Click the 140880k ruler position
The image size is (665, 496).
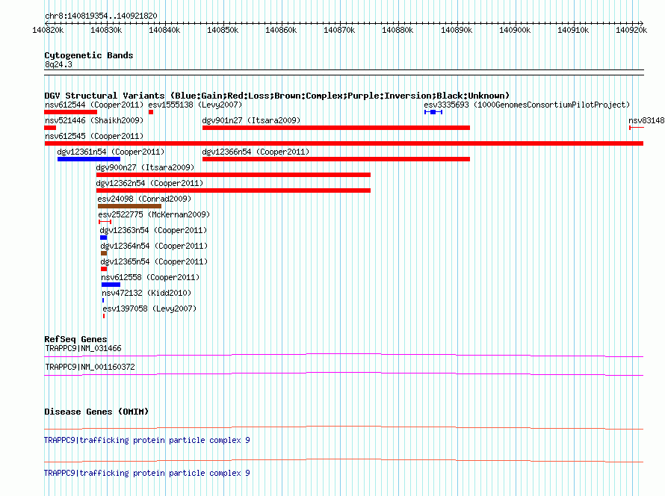(398, 30)
